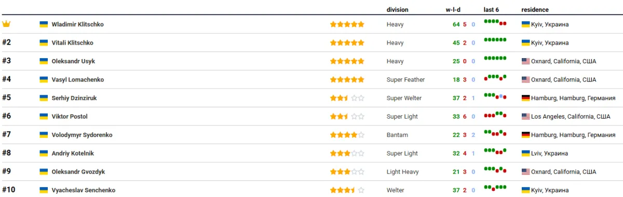The image size is (623, 197).
Task: Sort by the division column header
Action: (x=398, y=9)
